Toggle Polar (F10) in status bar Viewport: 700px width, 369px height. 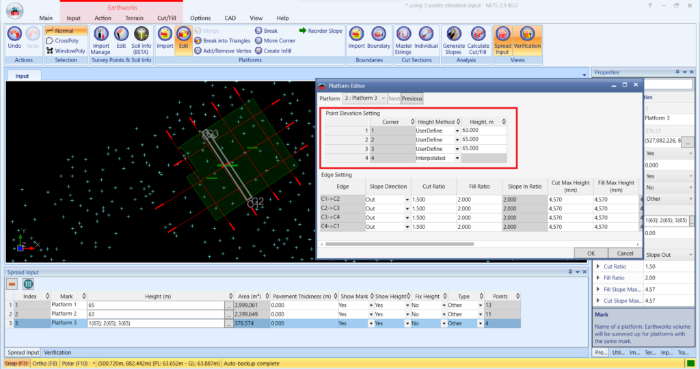pyautogui.click(x=75, y=364)
